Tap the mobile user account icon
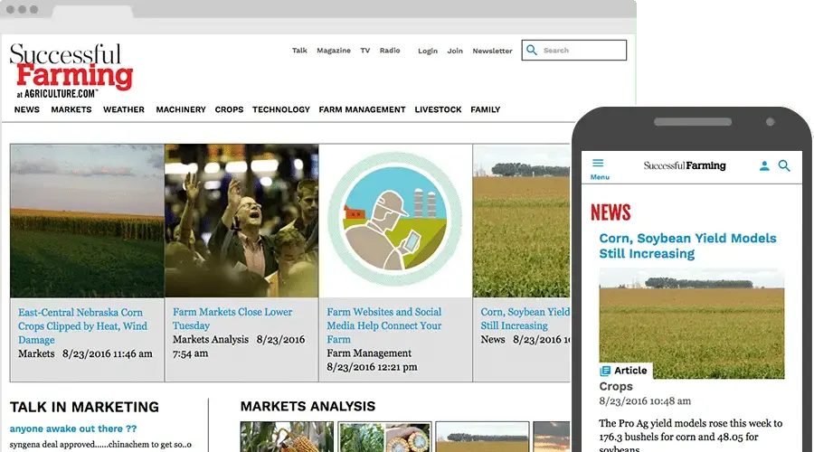The height and width of the screenshot is (452, 814). (x=764, y=166)
